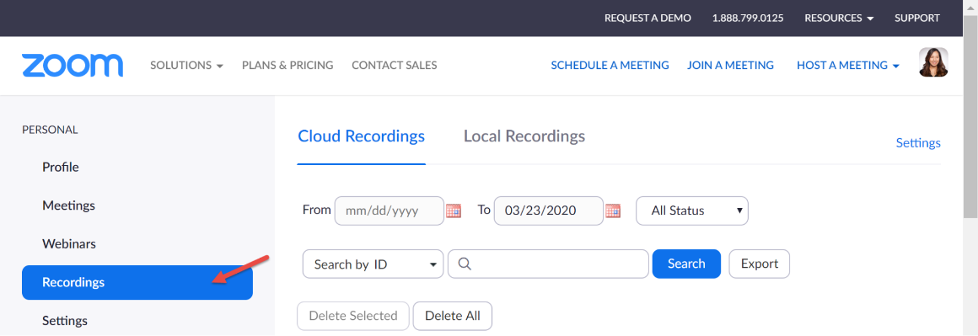The width and height of the screenshot is (978, 336).
Task: Focus the From date input field
Action: click(390, 211)
